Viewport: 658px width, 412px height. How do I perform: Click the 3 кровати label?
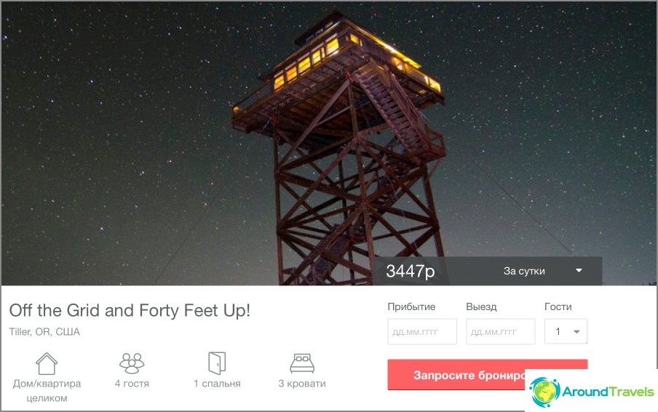pos(302,384)
